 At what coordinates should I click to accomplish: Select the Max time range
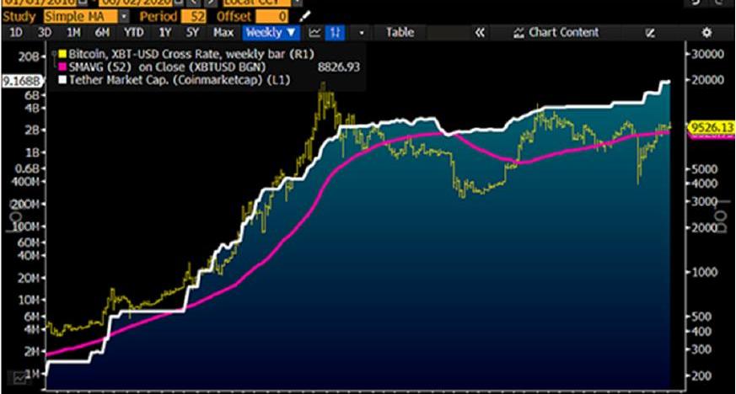[223, 33]
